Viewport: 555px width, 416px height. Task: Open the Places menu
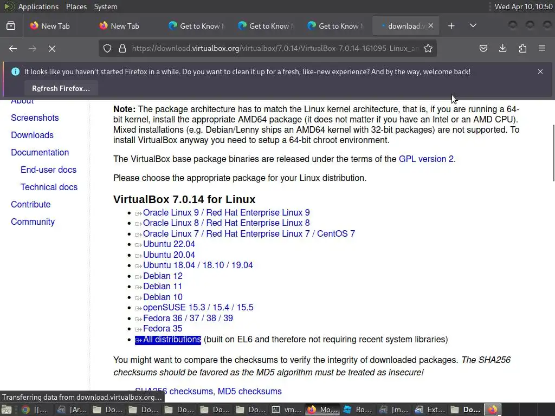coord(76,6)
